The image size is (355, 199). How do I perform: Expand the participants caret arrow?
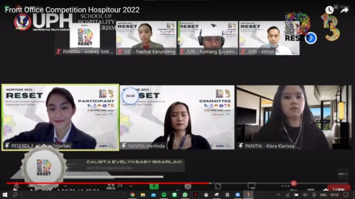click(x=131, y=186)
